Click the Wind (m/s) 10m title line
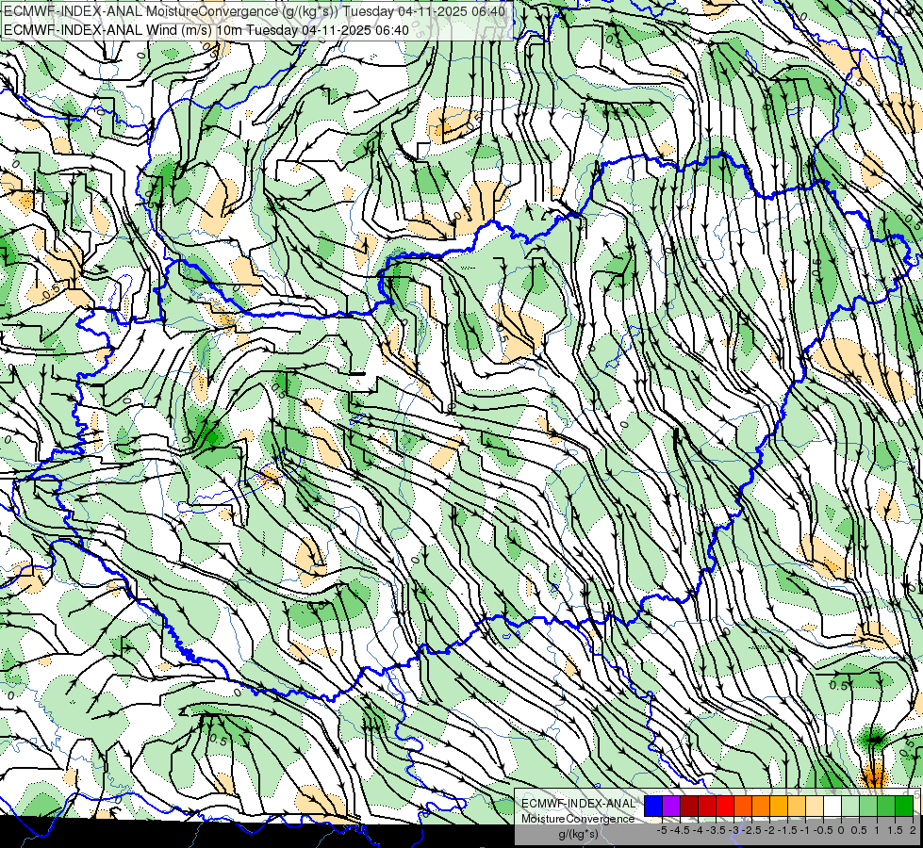The image size is (923, 848). click(x=206, y=30)
